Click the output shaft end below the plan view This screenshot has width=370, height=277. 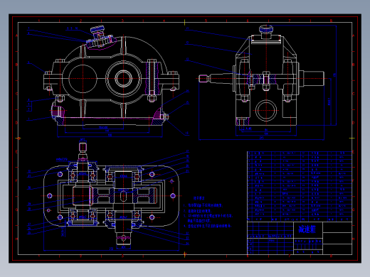pyautogui.click(x=123, y=239)
